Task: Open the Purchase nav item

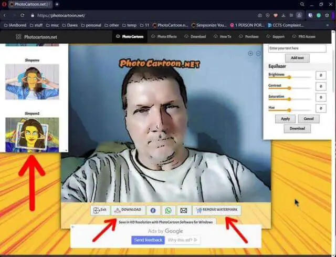Action: (249, 36)
